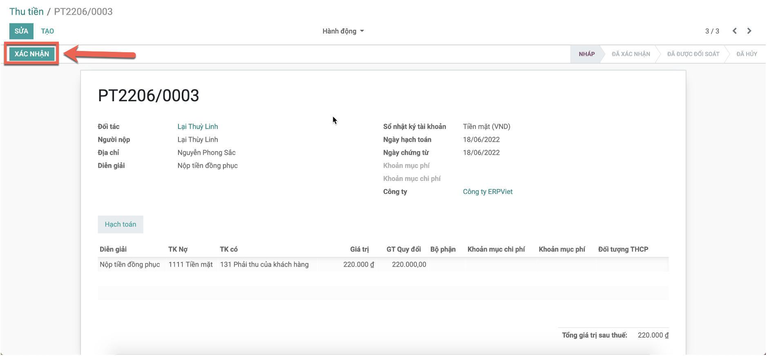This screenshot has height=356, width=767.
Task: Click the TK có column header
Action: click(x=229, y=249)
